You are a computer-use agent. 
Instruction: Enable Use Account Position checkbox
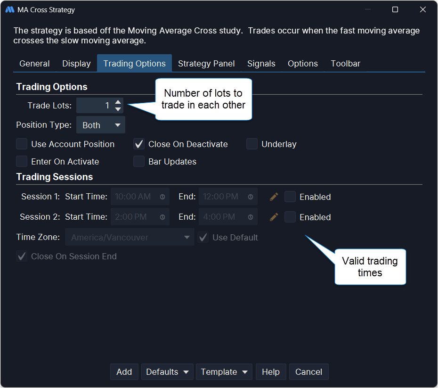(22, 144)
